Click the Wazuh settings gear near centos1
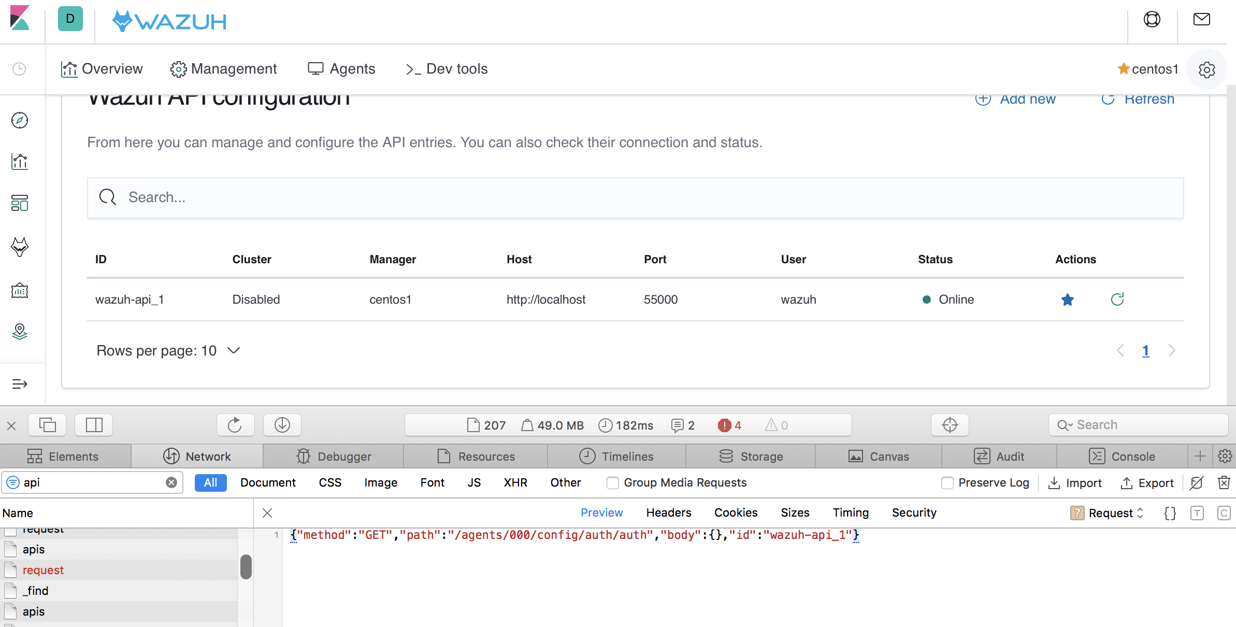This screenshot has width=1236, height=627. [x=1207, y=69]
